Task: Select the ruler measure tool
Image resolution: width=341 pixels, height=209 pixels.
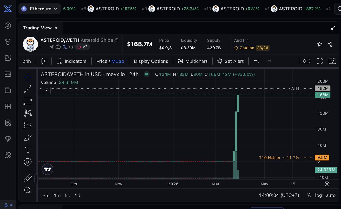Action: click(x=28, y=178)
